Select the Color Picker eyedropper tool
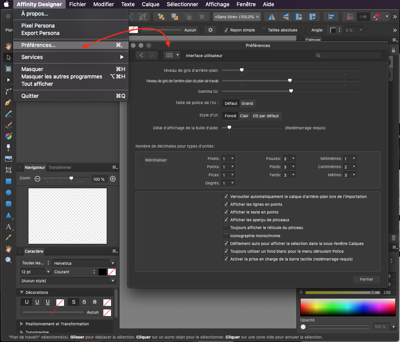Image resolution: width=400 pixels, height=342 pixels. (x=9, y=238)
